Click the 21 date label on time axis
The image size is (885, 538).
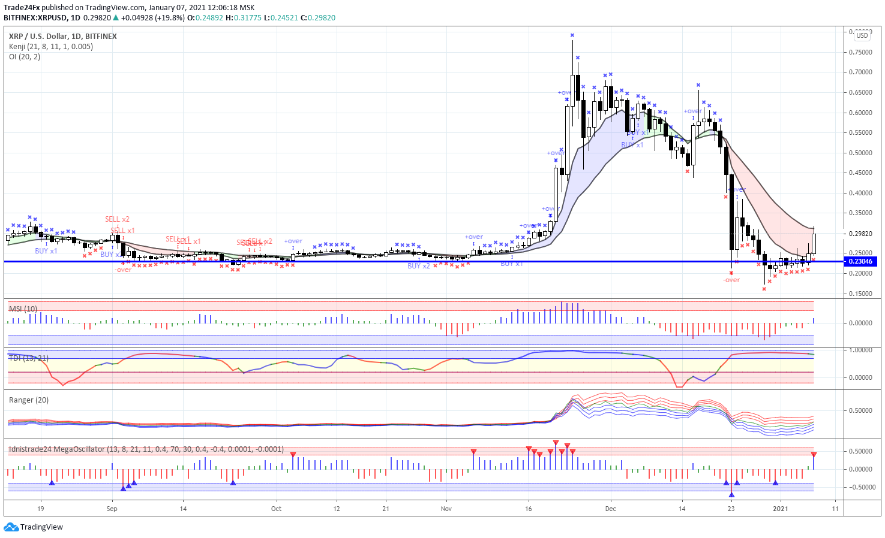(385, 509)
